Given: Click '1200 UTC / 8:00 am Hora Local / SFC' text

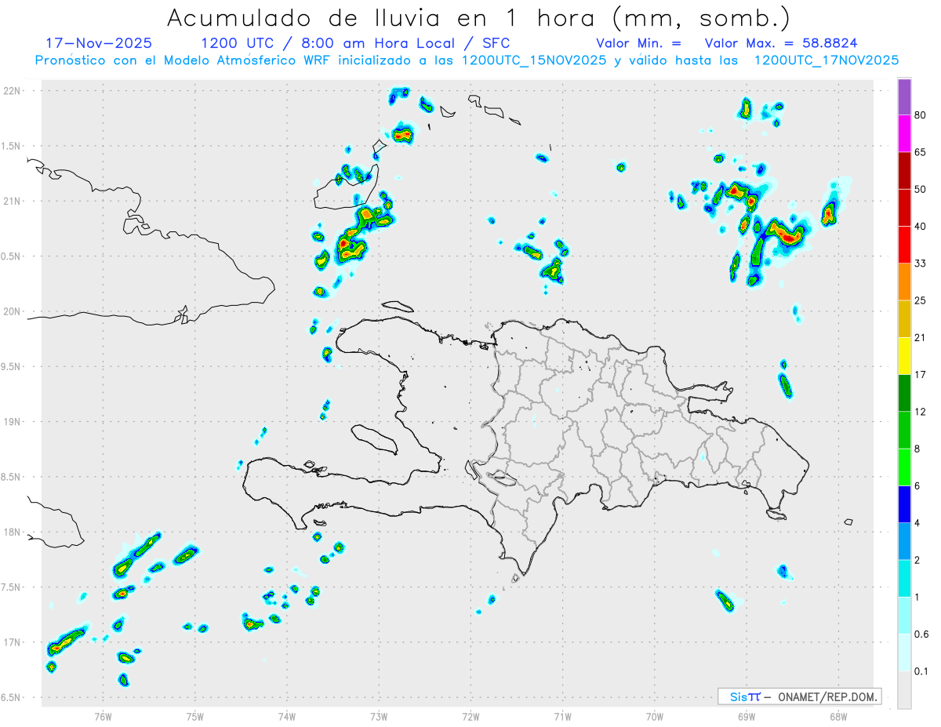Looking at the screenshot, I should (x=355, y=43).
